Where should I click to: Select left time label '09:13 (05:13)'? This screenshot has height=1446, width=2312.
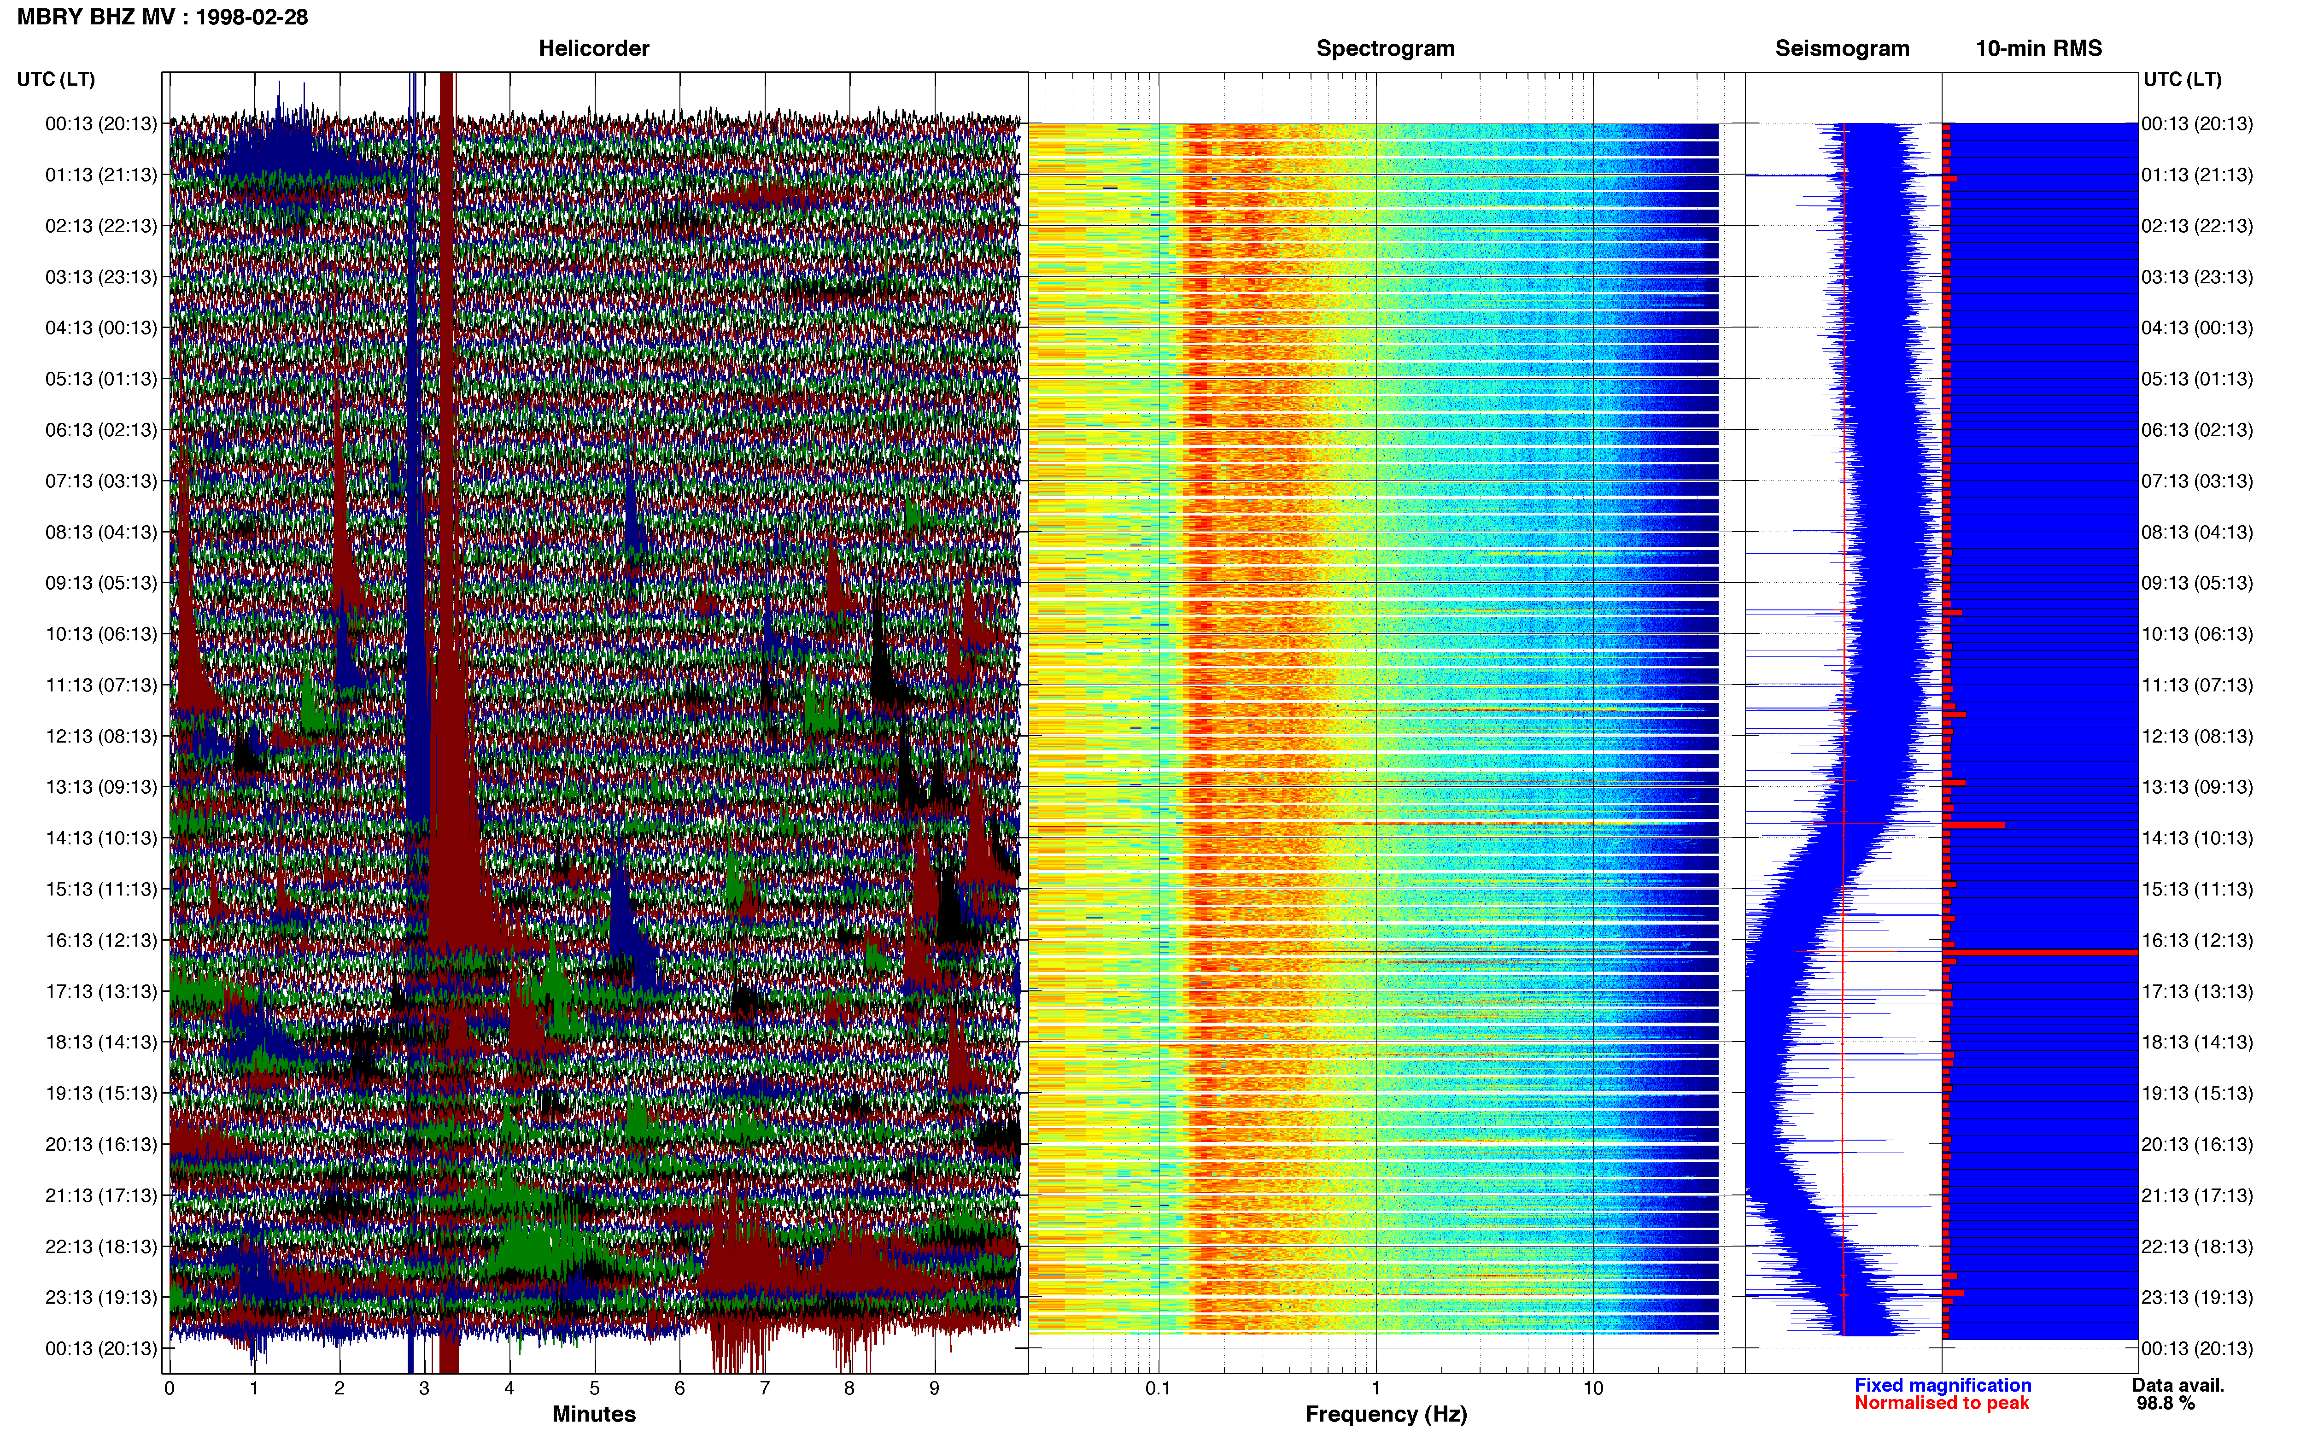[x=101, y=583]
